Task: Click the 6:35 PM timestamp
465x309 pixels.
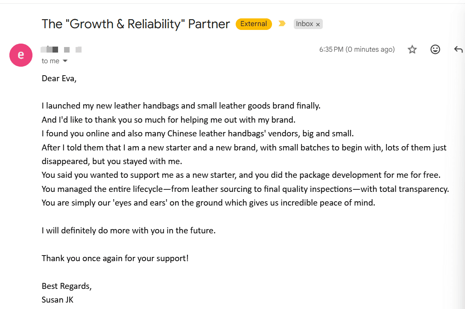Action: click(x=357, y=49)
